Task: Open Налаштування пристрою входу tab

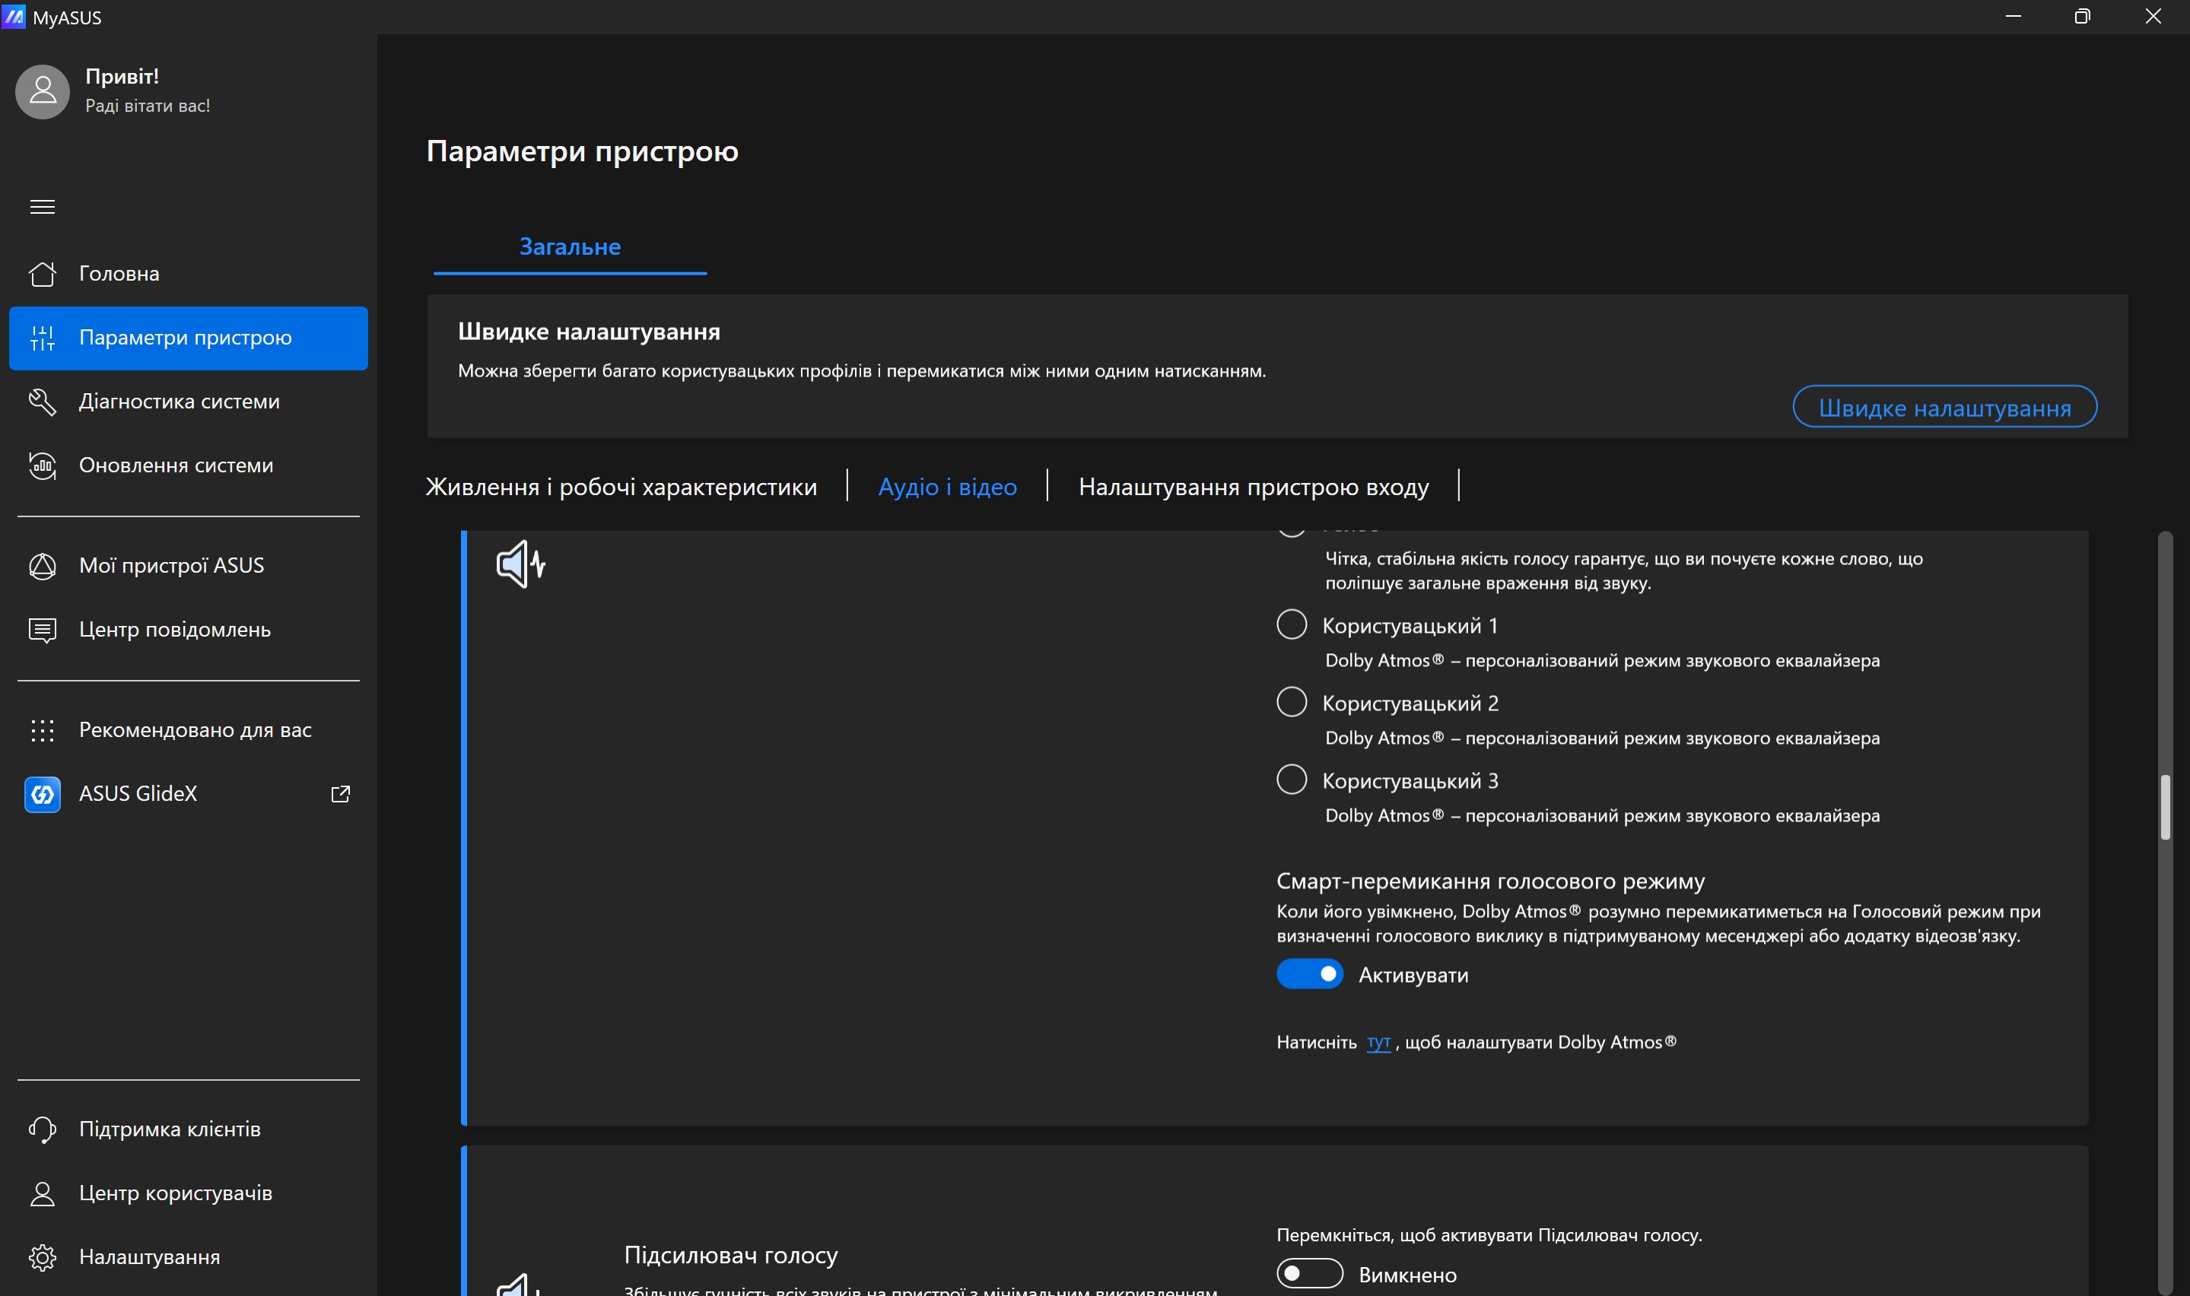Action: coord(1253,487)
